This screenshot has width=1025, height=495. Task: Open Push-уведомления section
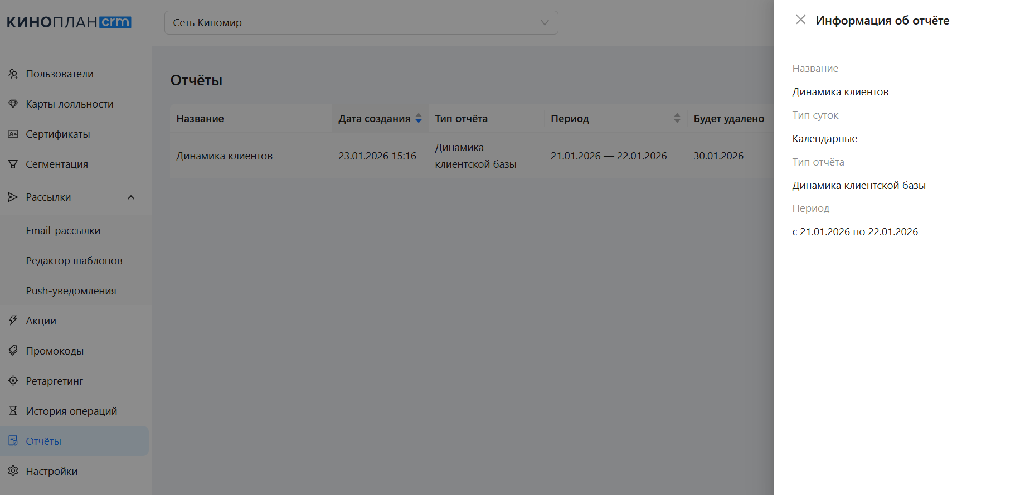pyautogui.click(x=71, y=291)
